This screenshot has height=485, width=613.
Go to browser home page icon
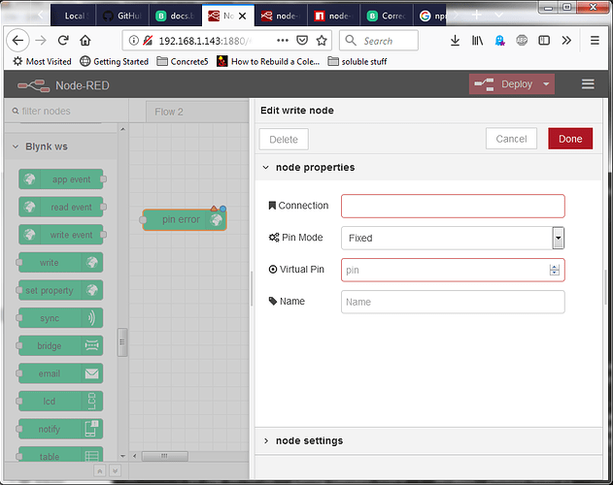(x=85, y=40)
